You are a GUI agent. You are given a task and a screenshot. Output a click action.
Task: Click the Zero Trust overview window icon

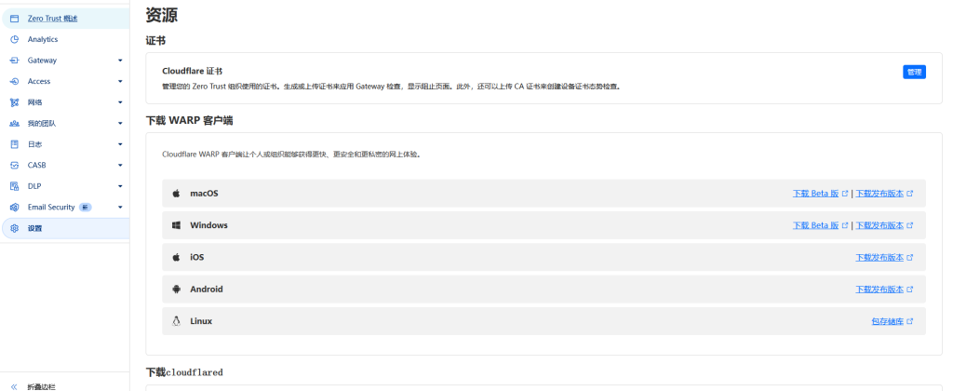click(15, 19)
